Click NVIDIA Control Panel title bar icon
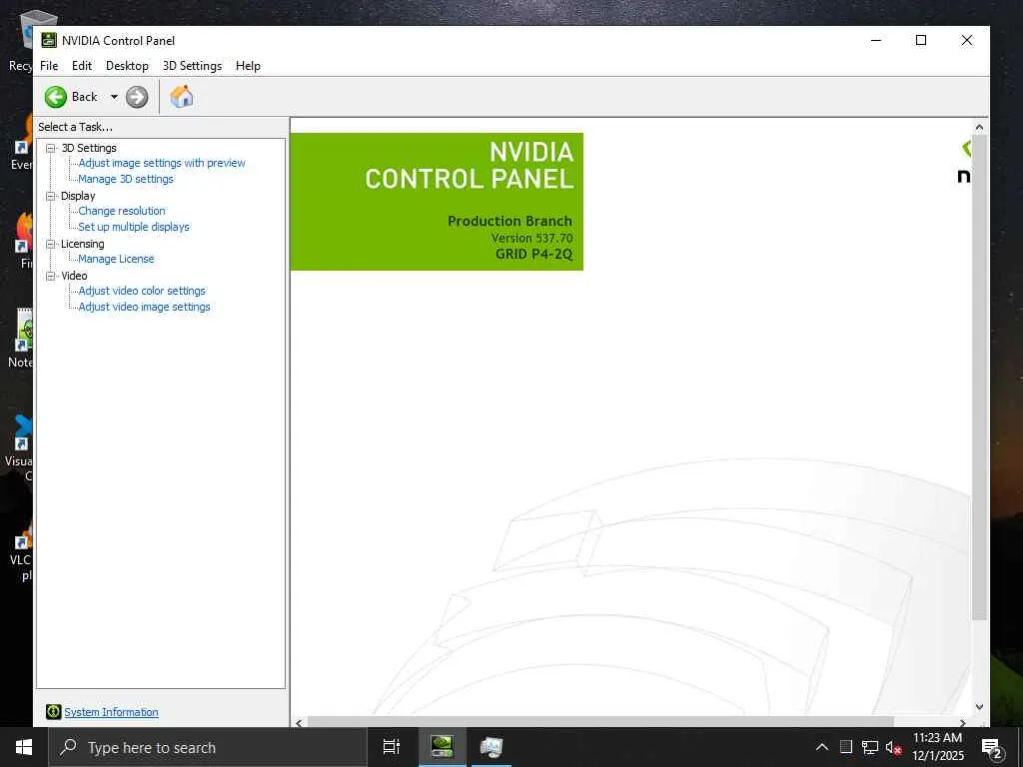 49,40
